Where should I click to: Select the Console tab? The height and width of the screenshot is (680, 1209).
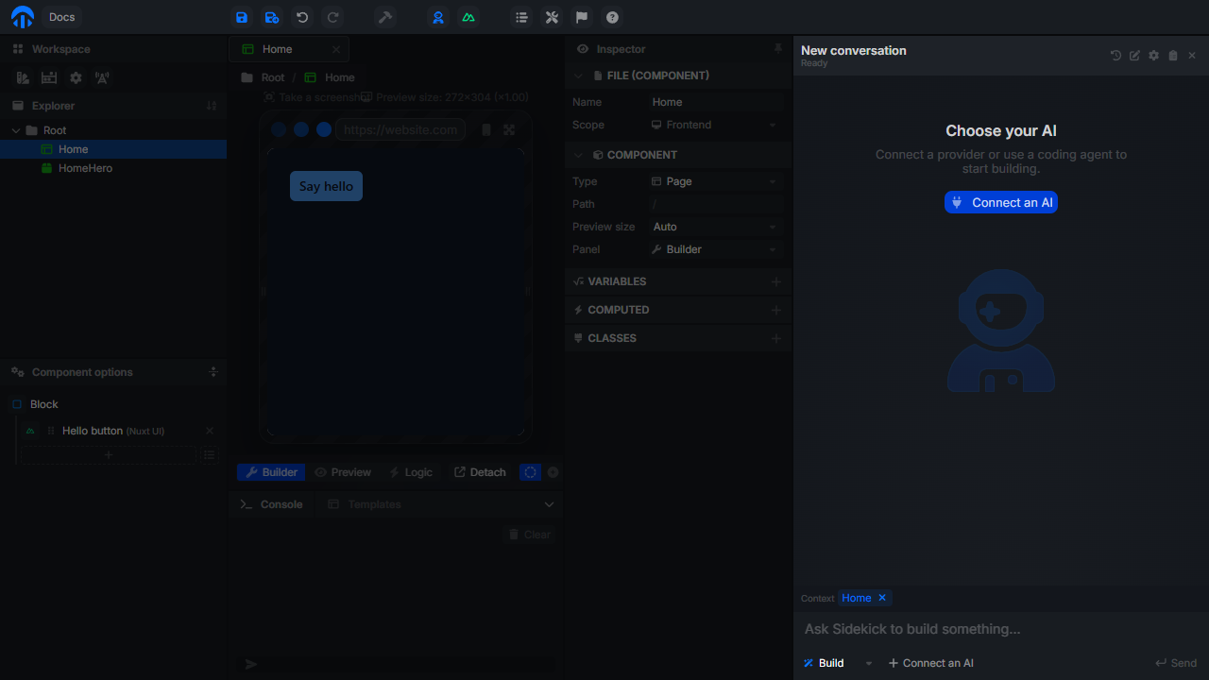point(271,504)
